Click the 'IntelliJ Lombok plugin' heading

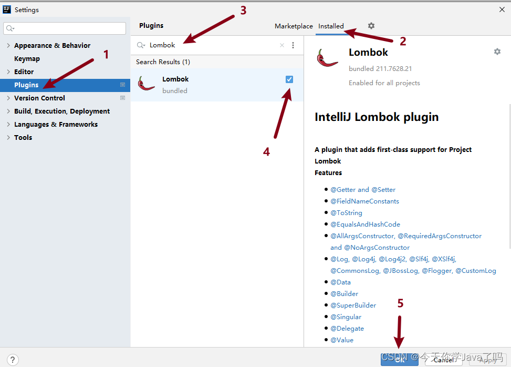click(x=377, y=117)
